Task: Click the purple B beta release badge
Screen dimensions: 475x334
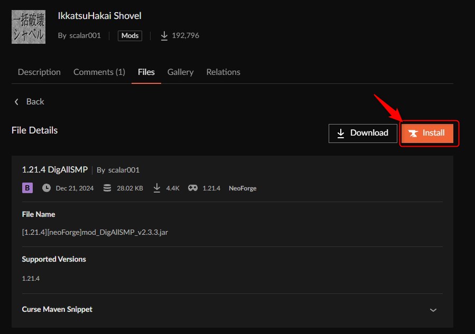Action: pyautogui.click(x=27, y=188)
